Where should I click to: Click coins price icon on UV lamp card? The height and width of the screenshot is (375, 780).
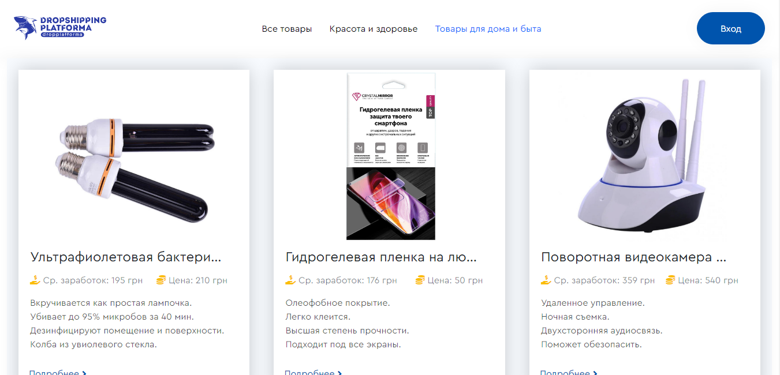pos(161,280)
